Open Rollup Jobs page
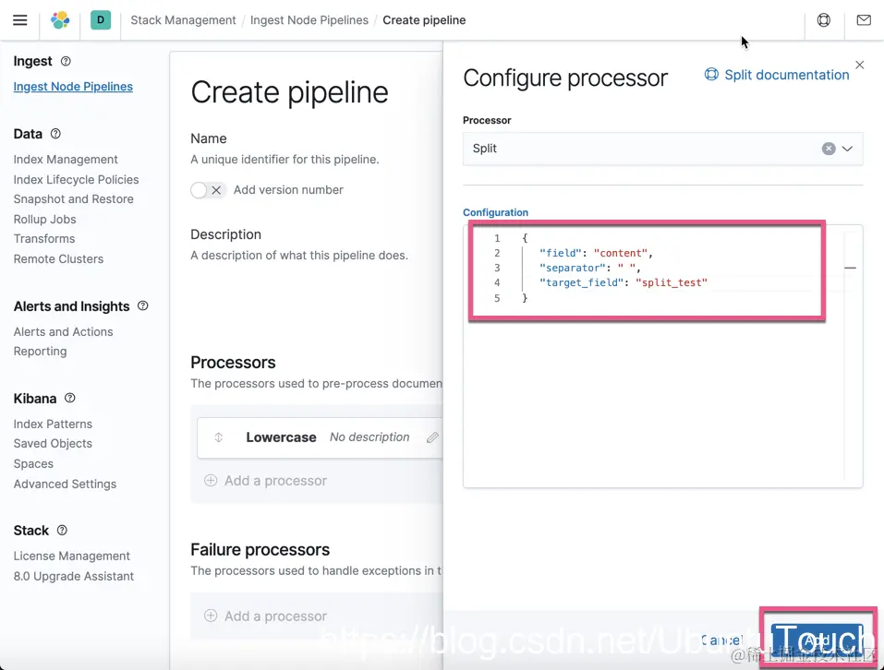Screen dimensions: 884x670 (44, 219)
